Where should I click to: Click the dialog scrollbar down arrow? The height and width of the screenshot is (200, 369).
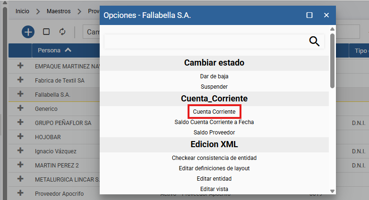(332, 191)
